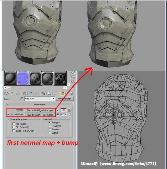Click the sample slots scroll right arrow

(65, 87)
